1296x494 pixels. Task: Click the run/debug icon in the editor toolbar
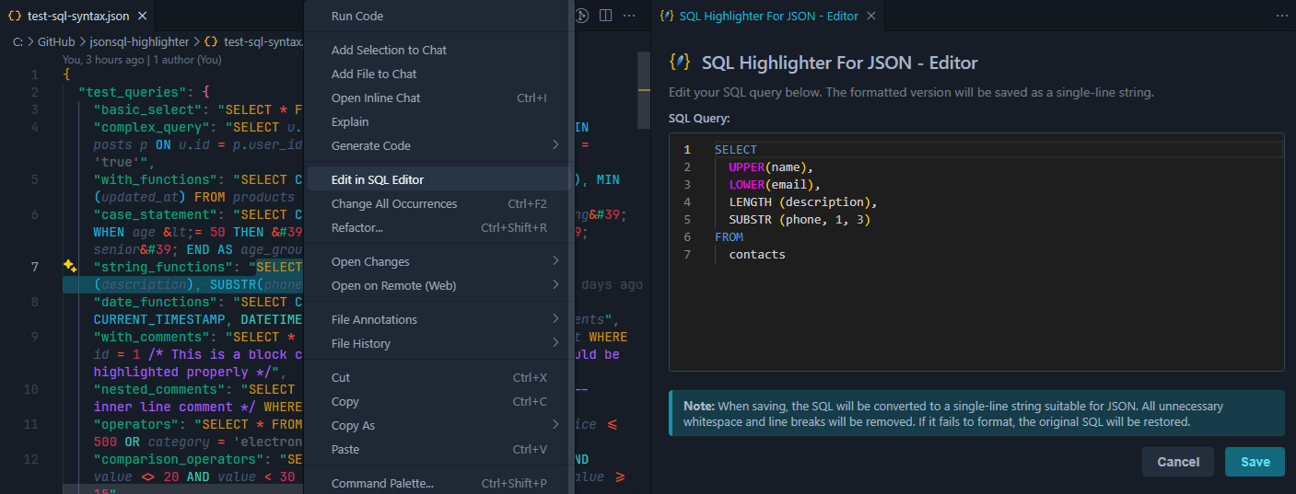tap(582, 16)
